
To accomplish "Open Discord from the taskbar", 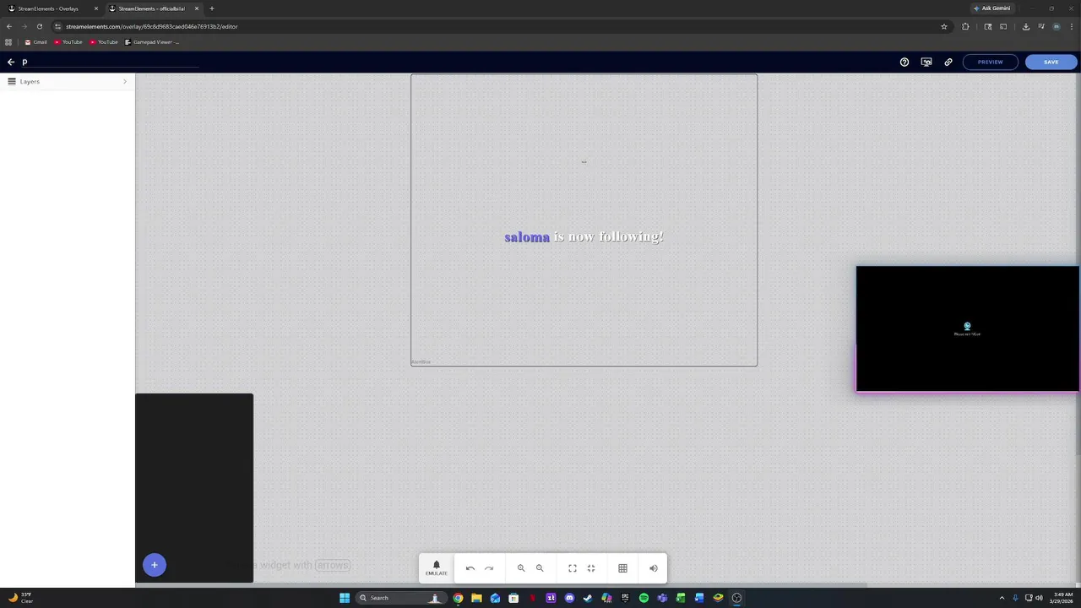I will click(x=569, y=598).
